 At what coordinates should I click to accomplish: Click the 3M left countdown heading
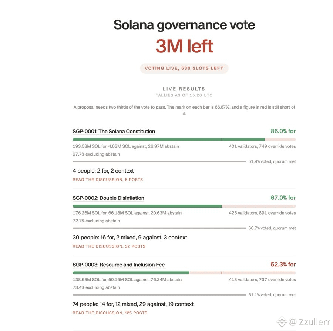[184, 46]
